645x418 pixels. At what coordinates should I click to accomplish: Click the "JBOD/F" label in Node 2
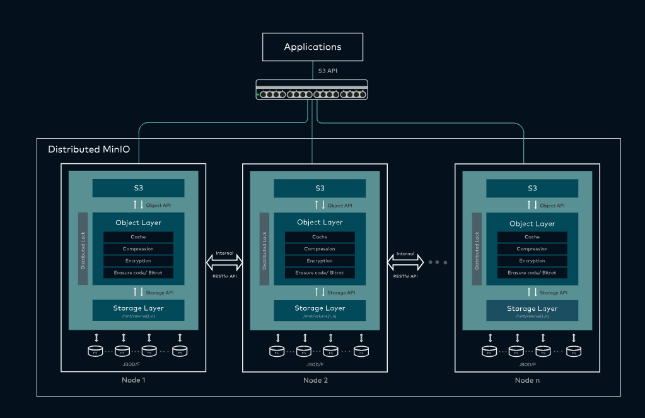pos(315,365)
